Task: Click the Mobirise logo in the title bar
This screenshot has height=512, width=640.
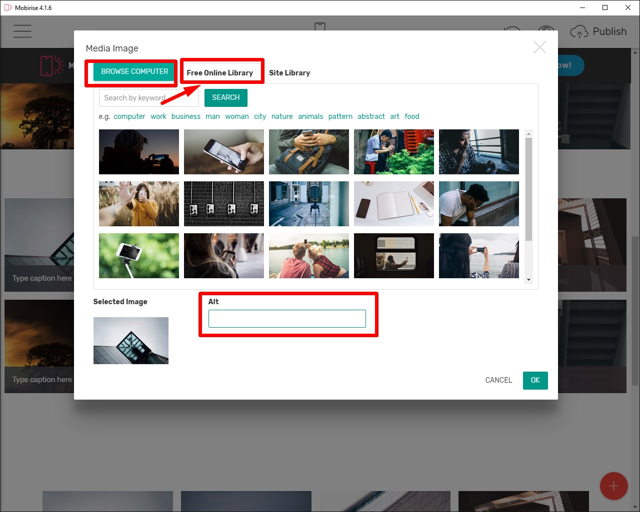Action: tap(7, 7)
